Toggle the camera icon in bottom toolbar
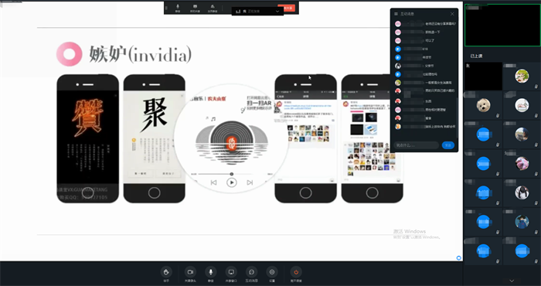The image size is (541, 286). pyautogui.click(x=190, y=272)
